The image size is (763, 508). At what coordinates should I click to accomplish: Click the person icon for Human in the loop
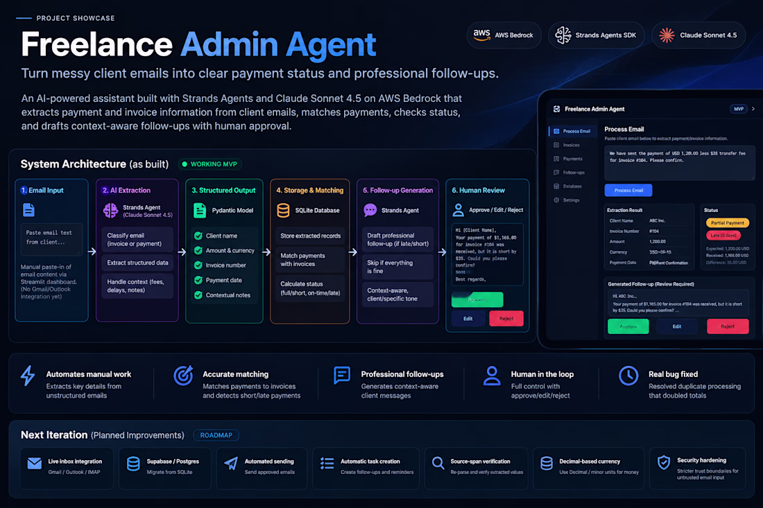pyautogui.click(x=492, y=376)
